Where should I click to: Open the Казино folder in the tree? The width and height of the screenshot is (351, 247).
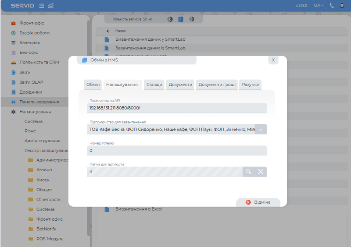coord(44,169)
